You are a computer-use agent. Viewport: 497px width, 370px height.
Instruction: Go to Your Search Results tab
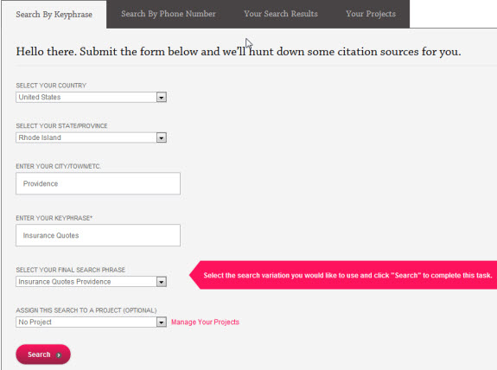point(281,14)
